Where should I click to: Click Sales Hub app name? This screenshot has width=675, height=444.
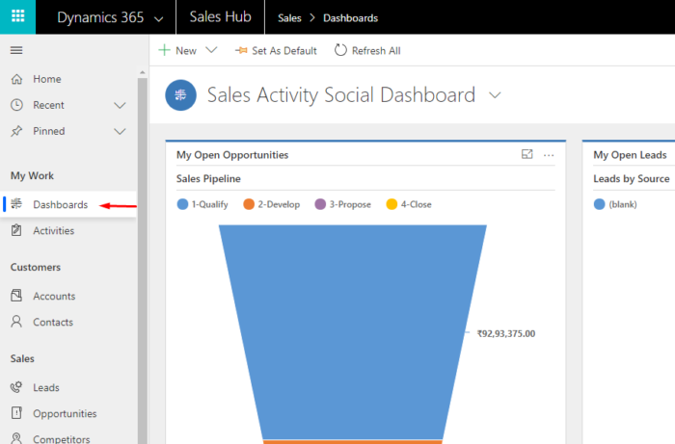point(221,16)
